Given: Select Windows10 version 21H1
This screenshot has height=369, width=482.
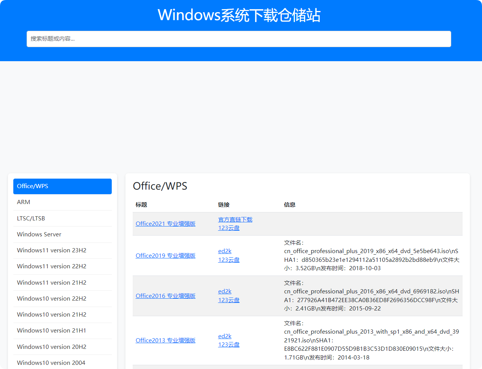Looking at the screenshot, I should 62,331.
